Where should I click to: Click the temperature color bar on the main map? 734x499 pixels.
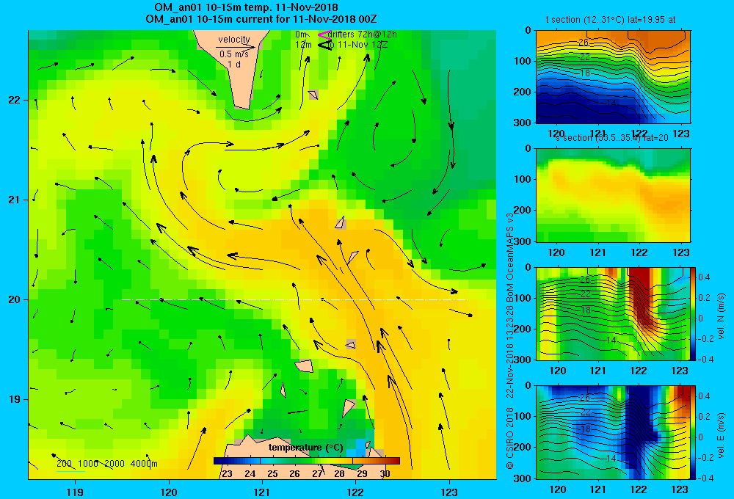click(x=307, y=461)
